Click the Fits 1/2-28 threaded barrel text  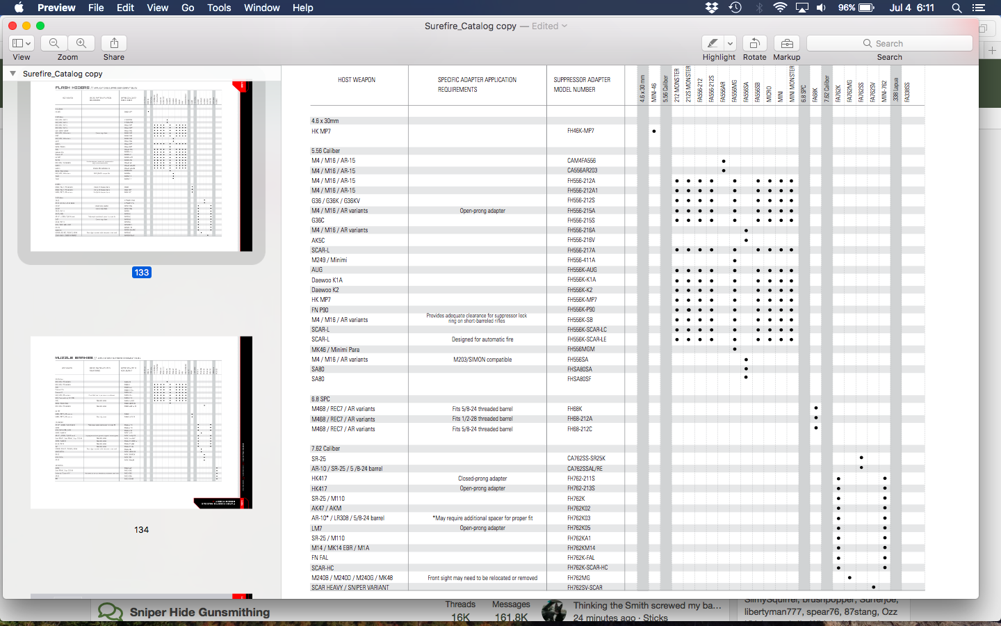point(482,419)
